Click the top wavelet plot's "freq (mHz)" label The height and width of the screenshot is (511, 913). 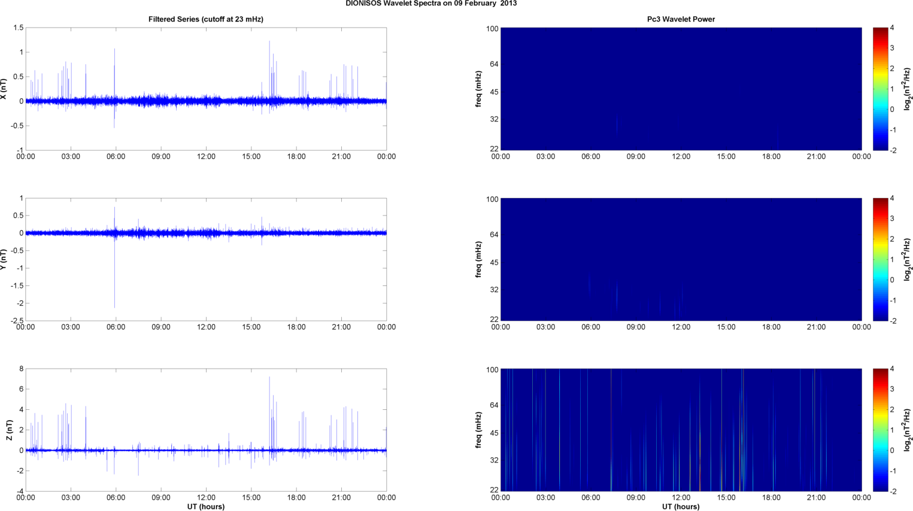(x=478, y=89)
